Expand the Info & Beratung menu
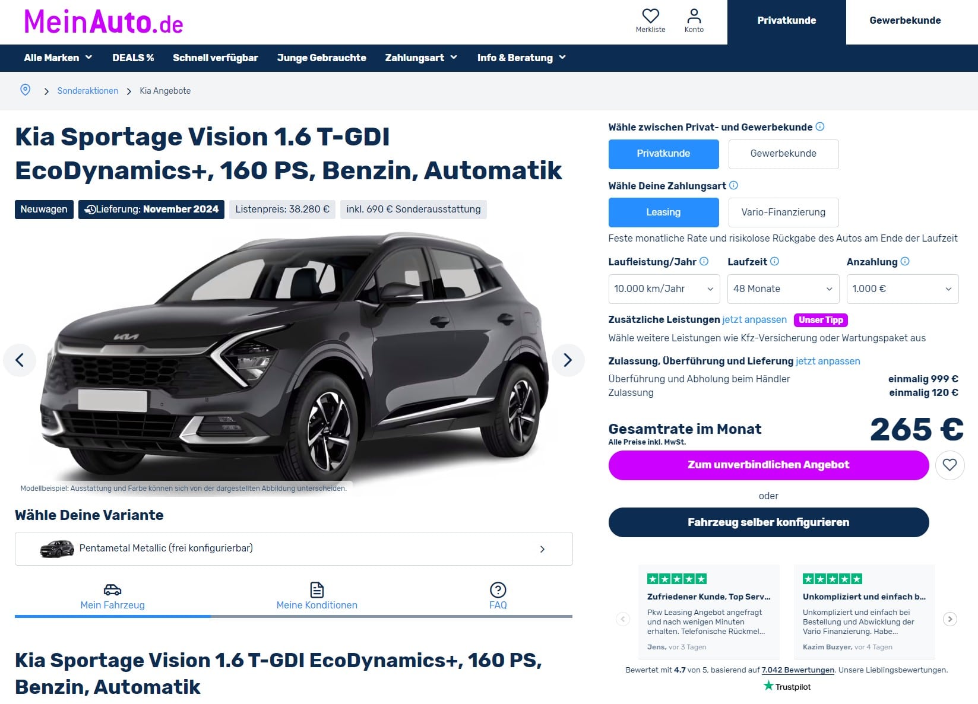The image size is (978, 704). pos(521,58)
